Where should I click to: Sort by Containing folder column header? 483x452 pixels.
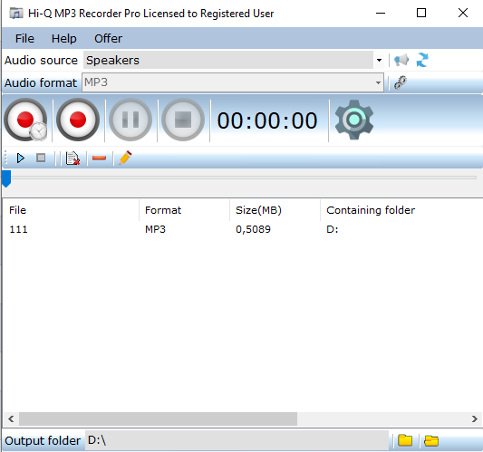pos(371,210)
